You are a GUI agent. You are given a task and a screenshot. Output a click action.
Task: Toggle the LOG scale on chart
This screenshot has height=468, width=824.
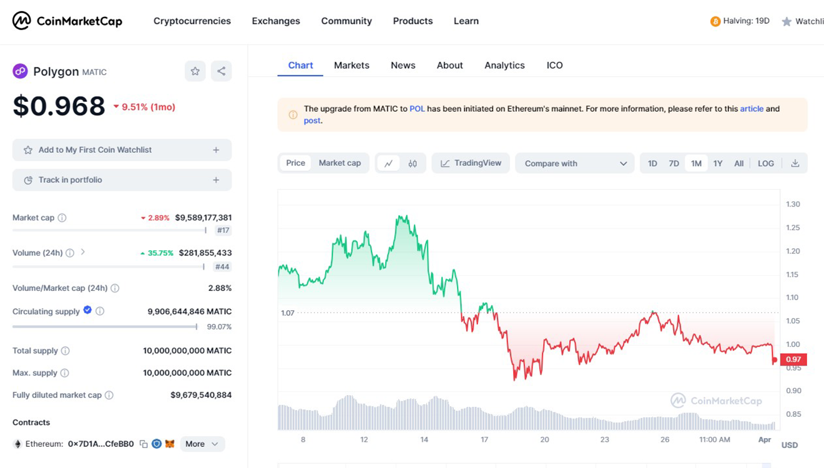coord(765,163)
